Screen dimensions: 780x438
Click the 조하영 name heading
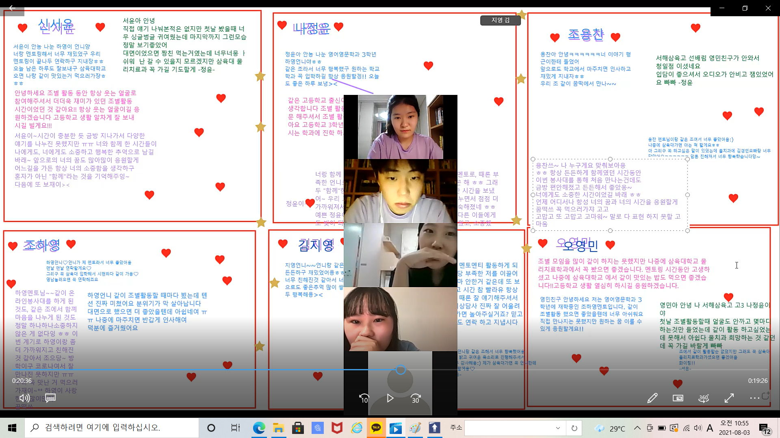coord(41,245)
